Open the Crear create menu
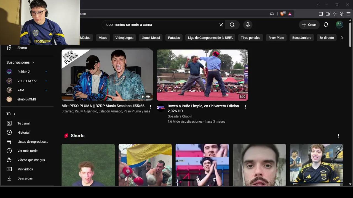Screen dimensions: 353x198 click(309, 25)
